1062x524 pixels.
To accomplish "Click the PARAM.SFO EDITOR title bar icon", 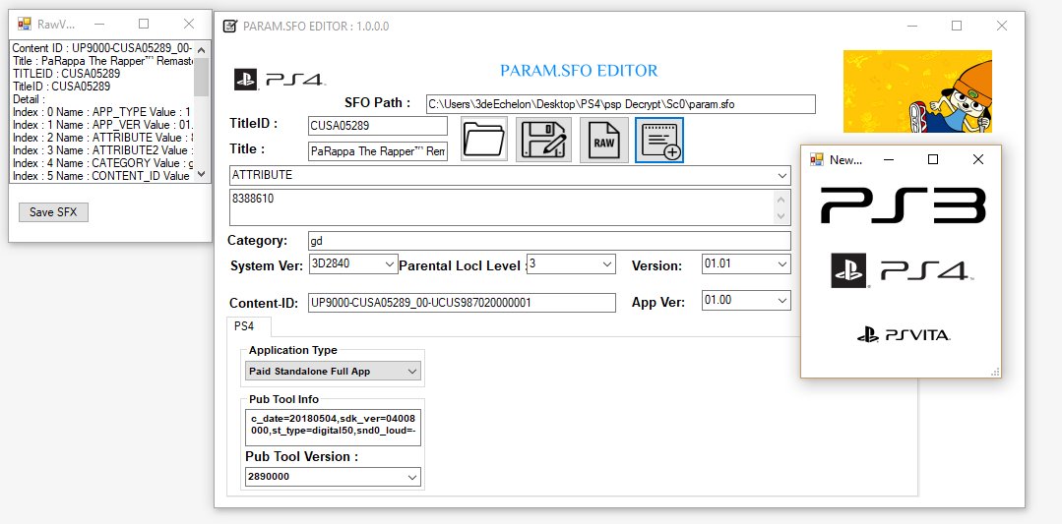I will (x=230, y=27).
